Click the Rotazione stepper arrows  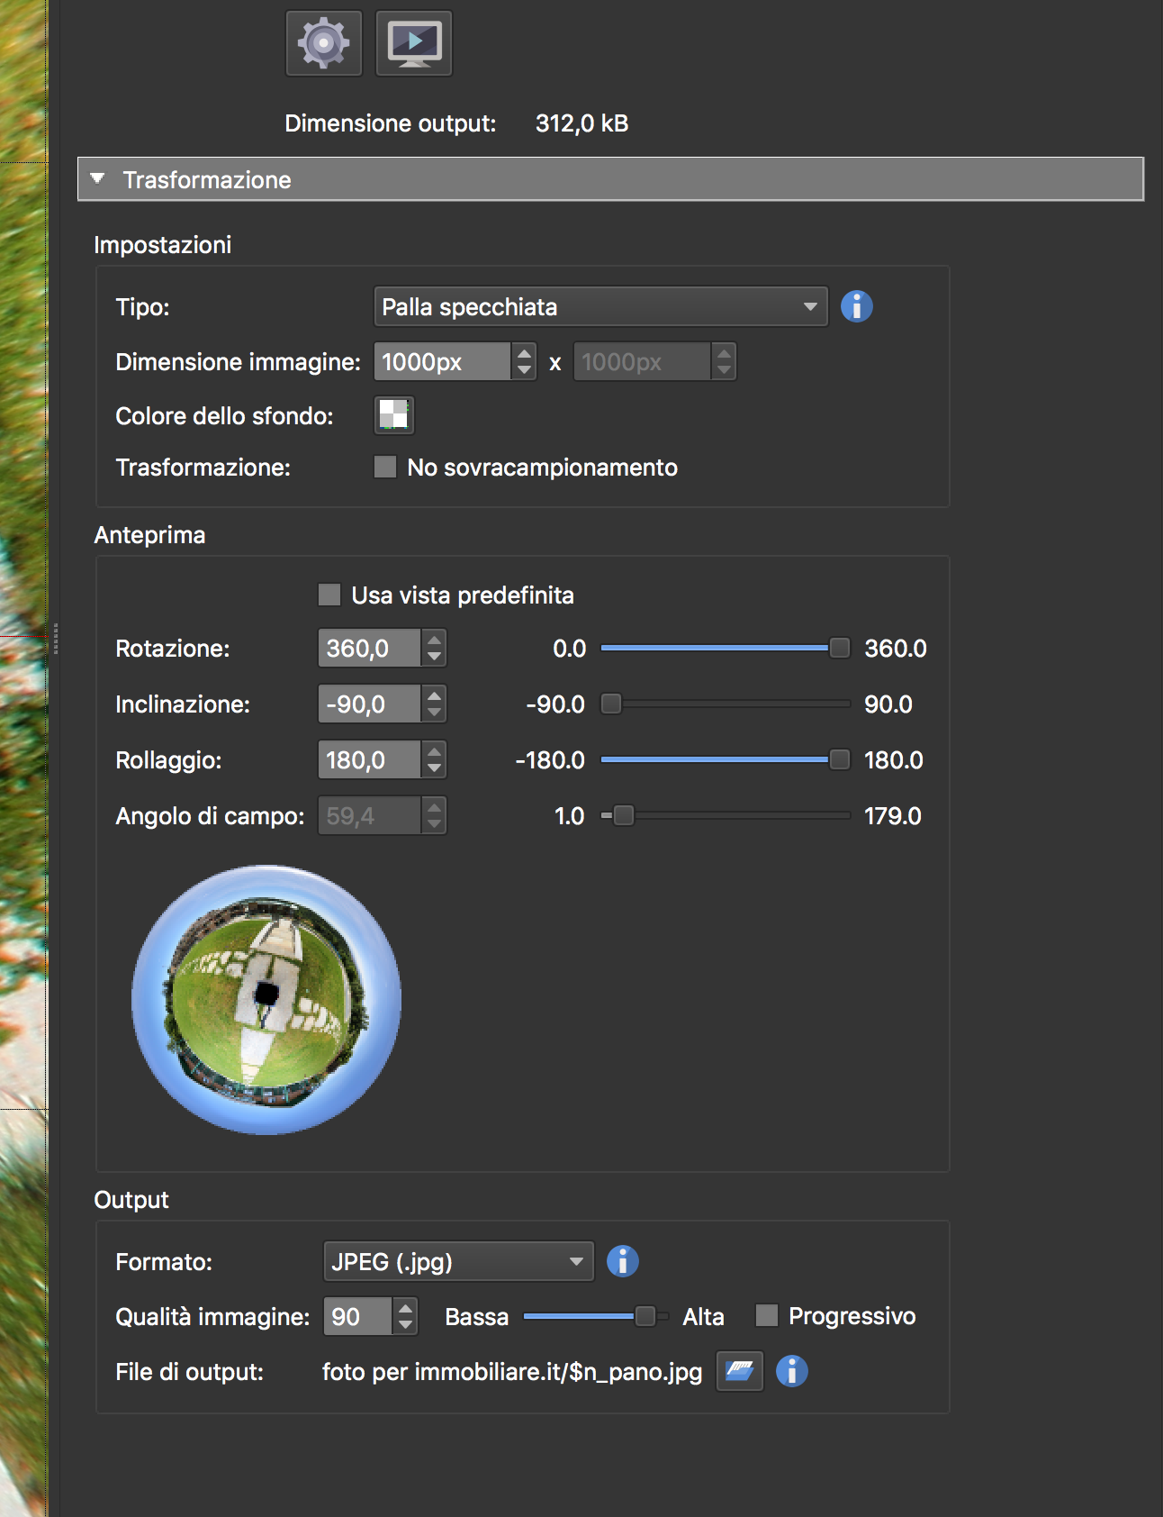click(x=434, y=648)
